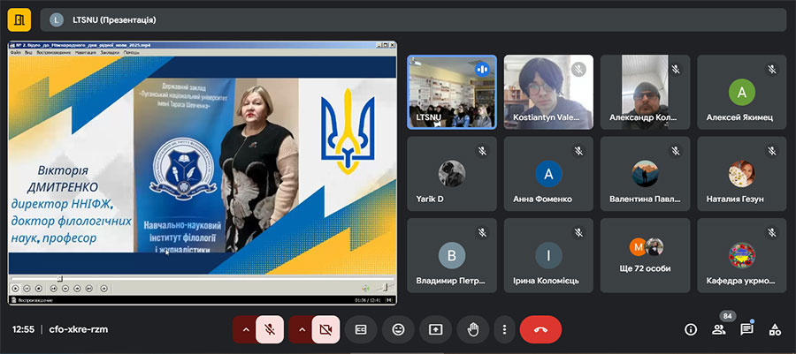Click the muted mic icon on Алексей Якимец tile
796x354 pixels.
pyautogui.click(x=771, y=69)
